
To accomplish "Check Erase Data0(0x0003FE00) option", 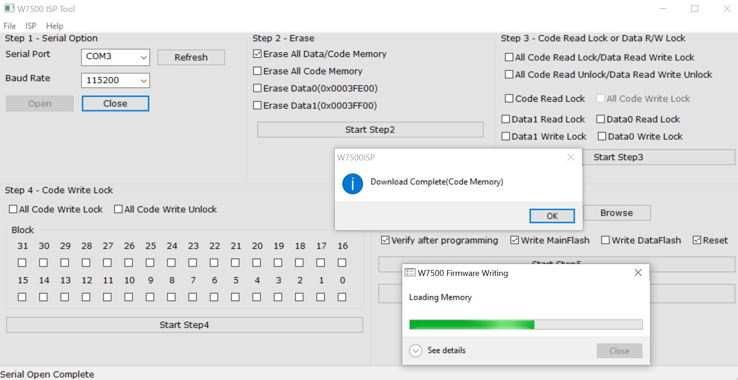I will click(x=257, y=88).
